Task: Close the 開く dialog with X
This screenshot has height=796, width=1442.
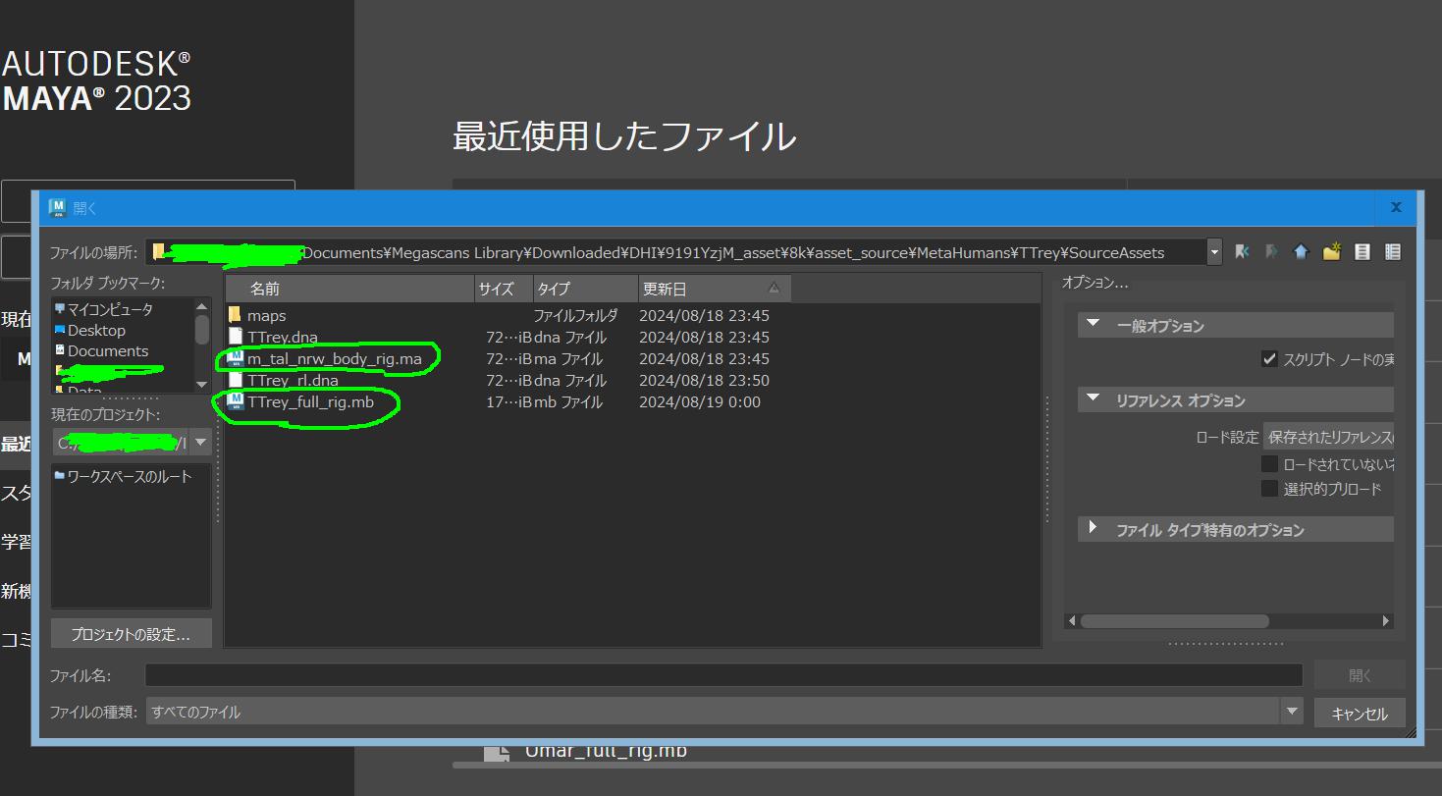Action: (1395, 207)
